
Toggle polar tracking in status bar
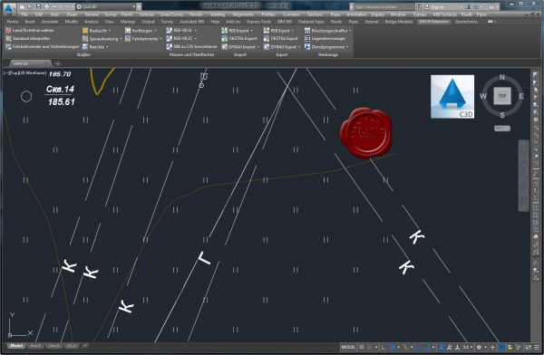pyautogui.click(x=392, y=347)
